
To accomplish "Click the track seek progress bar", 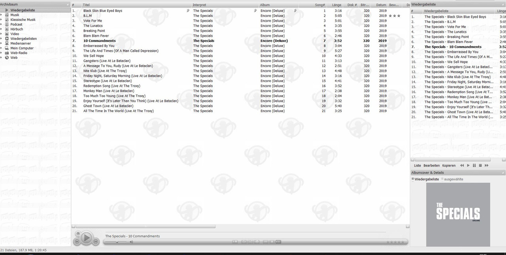I will pos(245,232).
